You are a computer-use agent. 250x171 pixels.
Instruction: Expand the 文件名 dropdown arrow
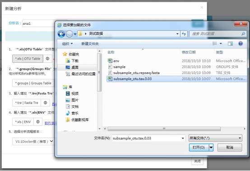point(183,138)
